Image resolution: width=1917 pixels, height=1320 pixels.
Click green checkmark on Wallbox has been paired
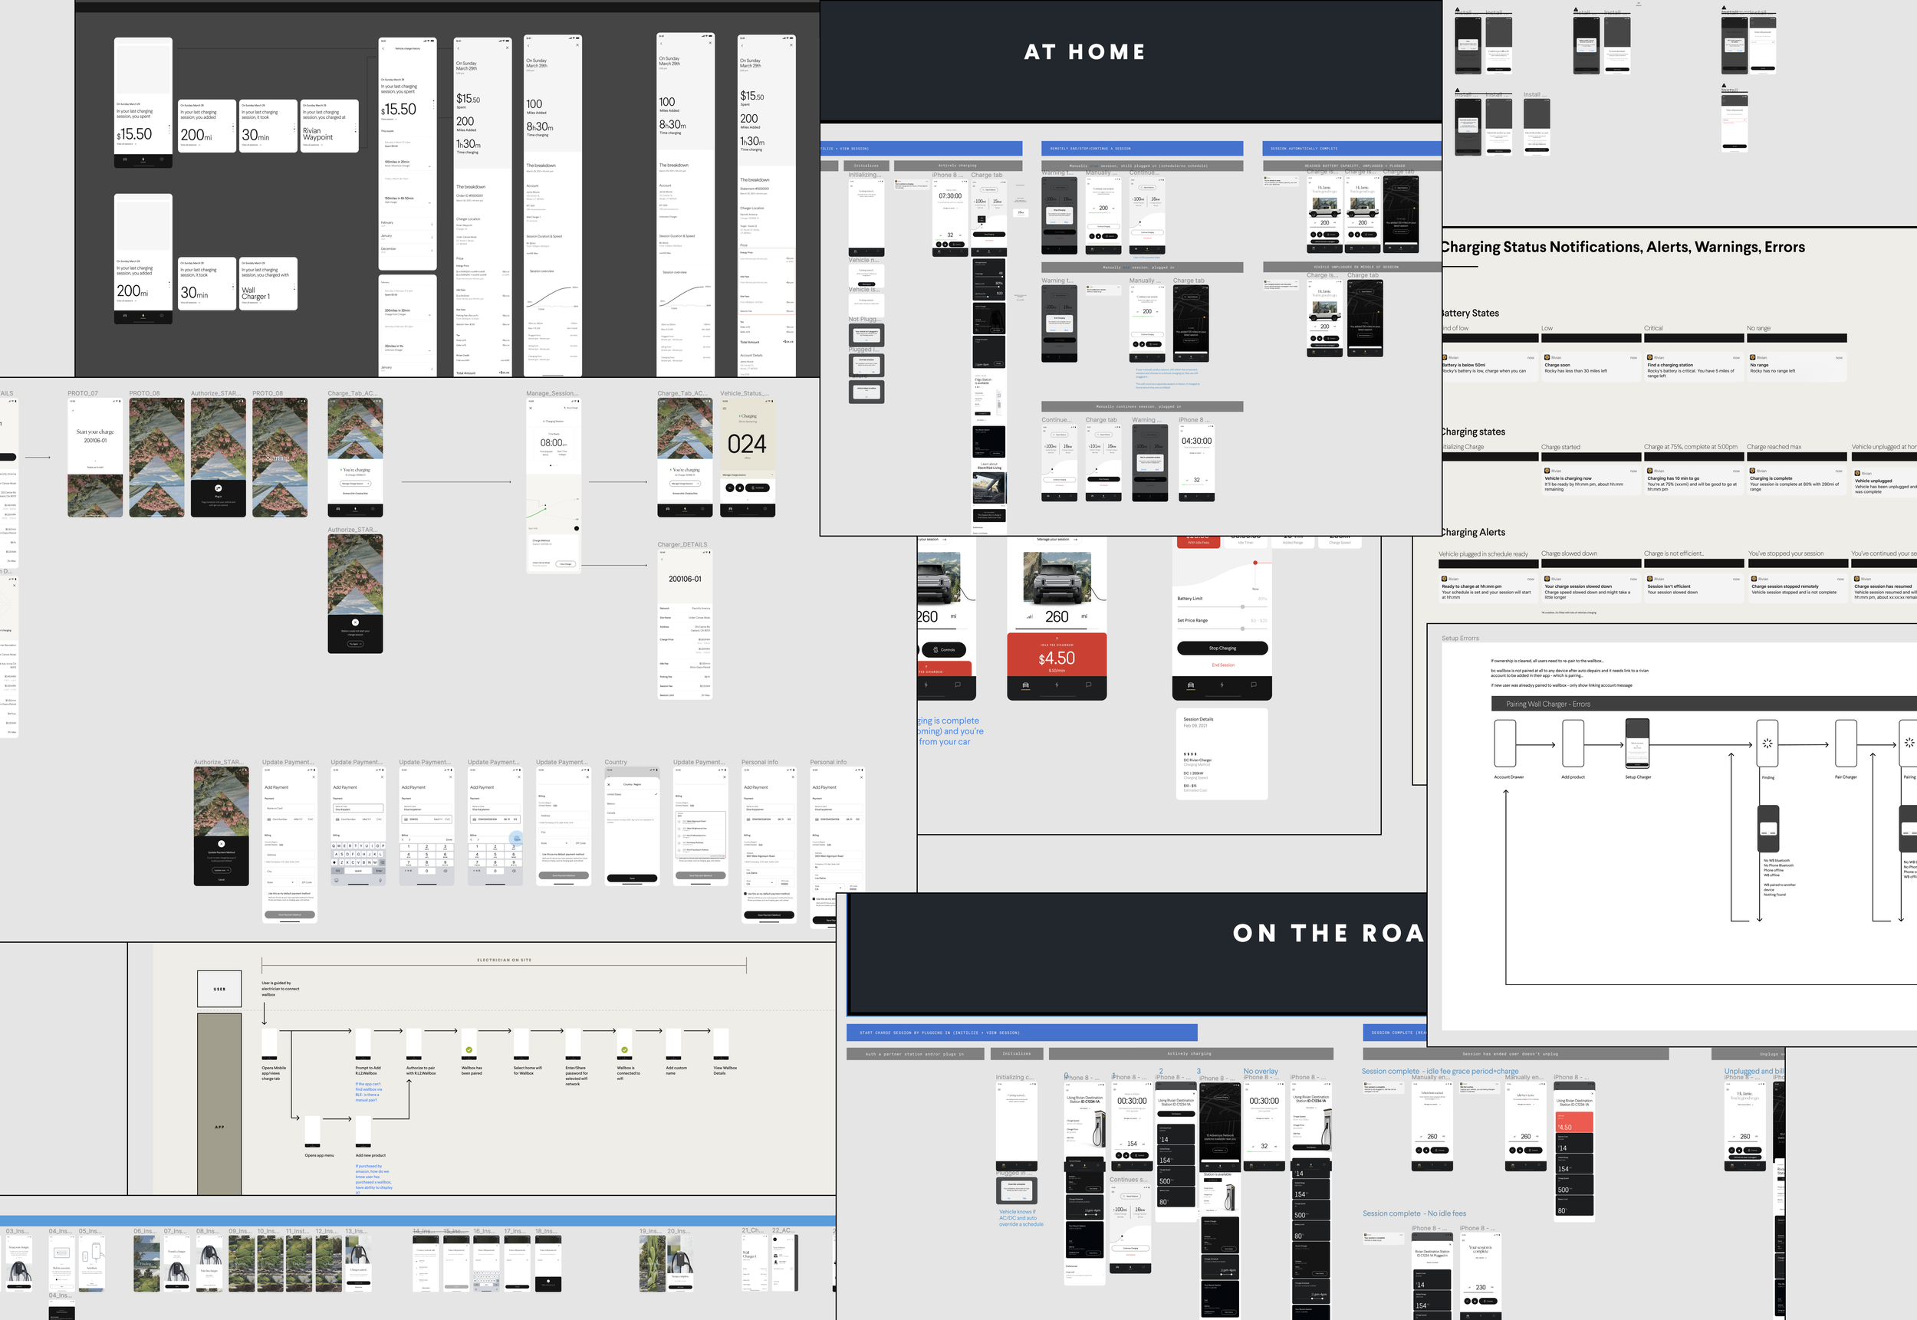[469, 1049]
